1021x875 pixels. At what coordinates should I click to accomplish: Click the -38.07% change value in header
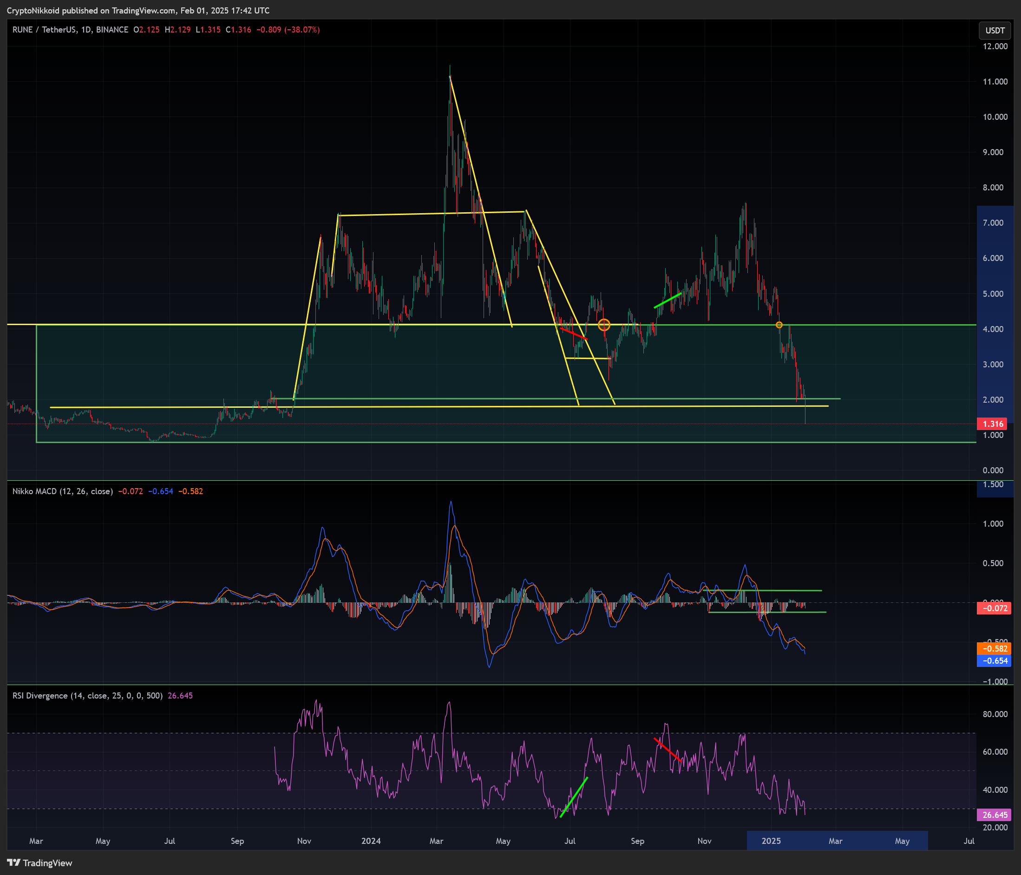[301, 30]
